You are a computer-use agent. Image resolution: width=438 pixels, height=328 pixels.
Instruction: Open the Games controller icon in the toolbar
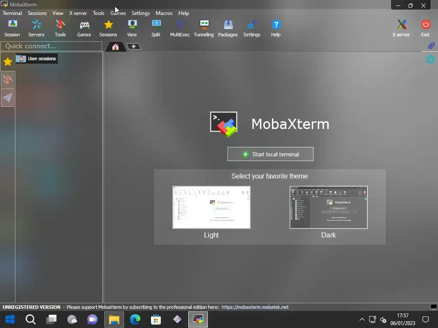point(84,29)
